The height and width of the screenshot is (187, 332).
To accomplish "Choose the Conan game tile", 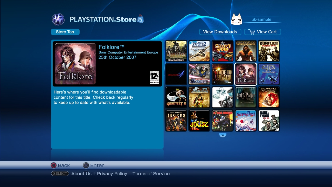I will (246, 51).
